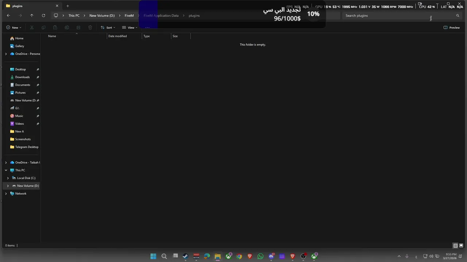The height and width of the screenshot is (262, 467).
Task: Go back to the previous folder
Action: (8, 16)
